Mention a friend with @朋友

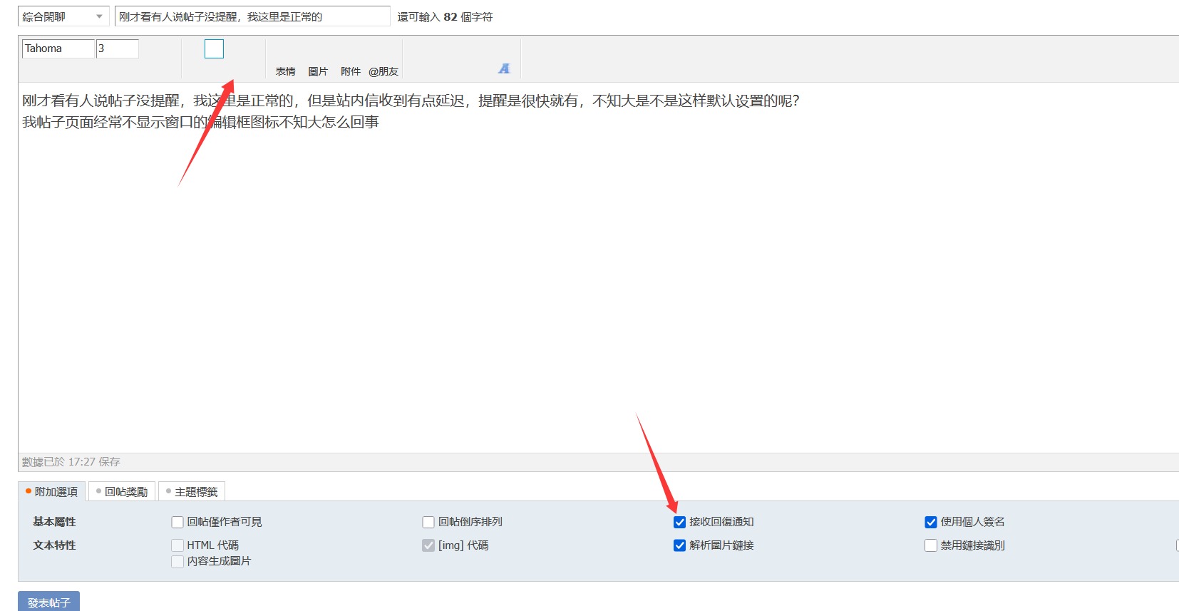[x=383, y=71]
